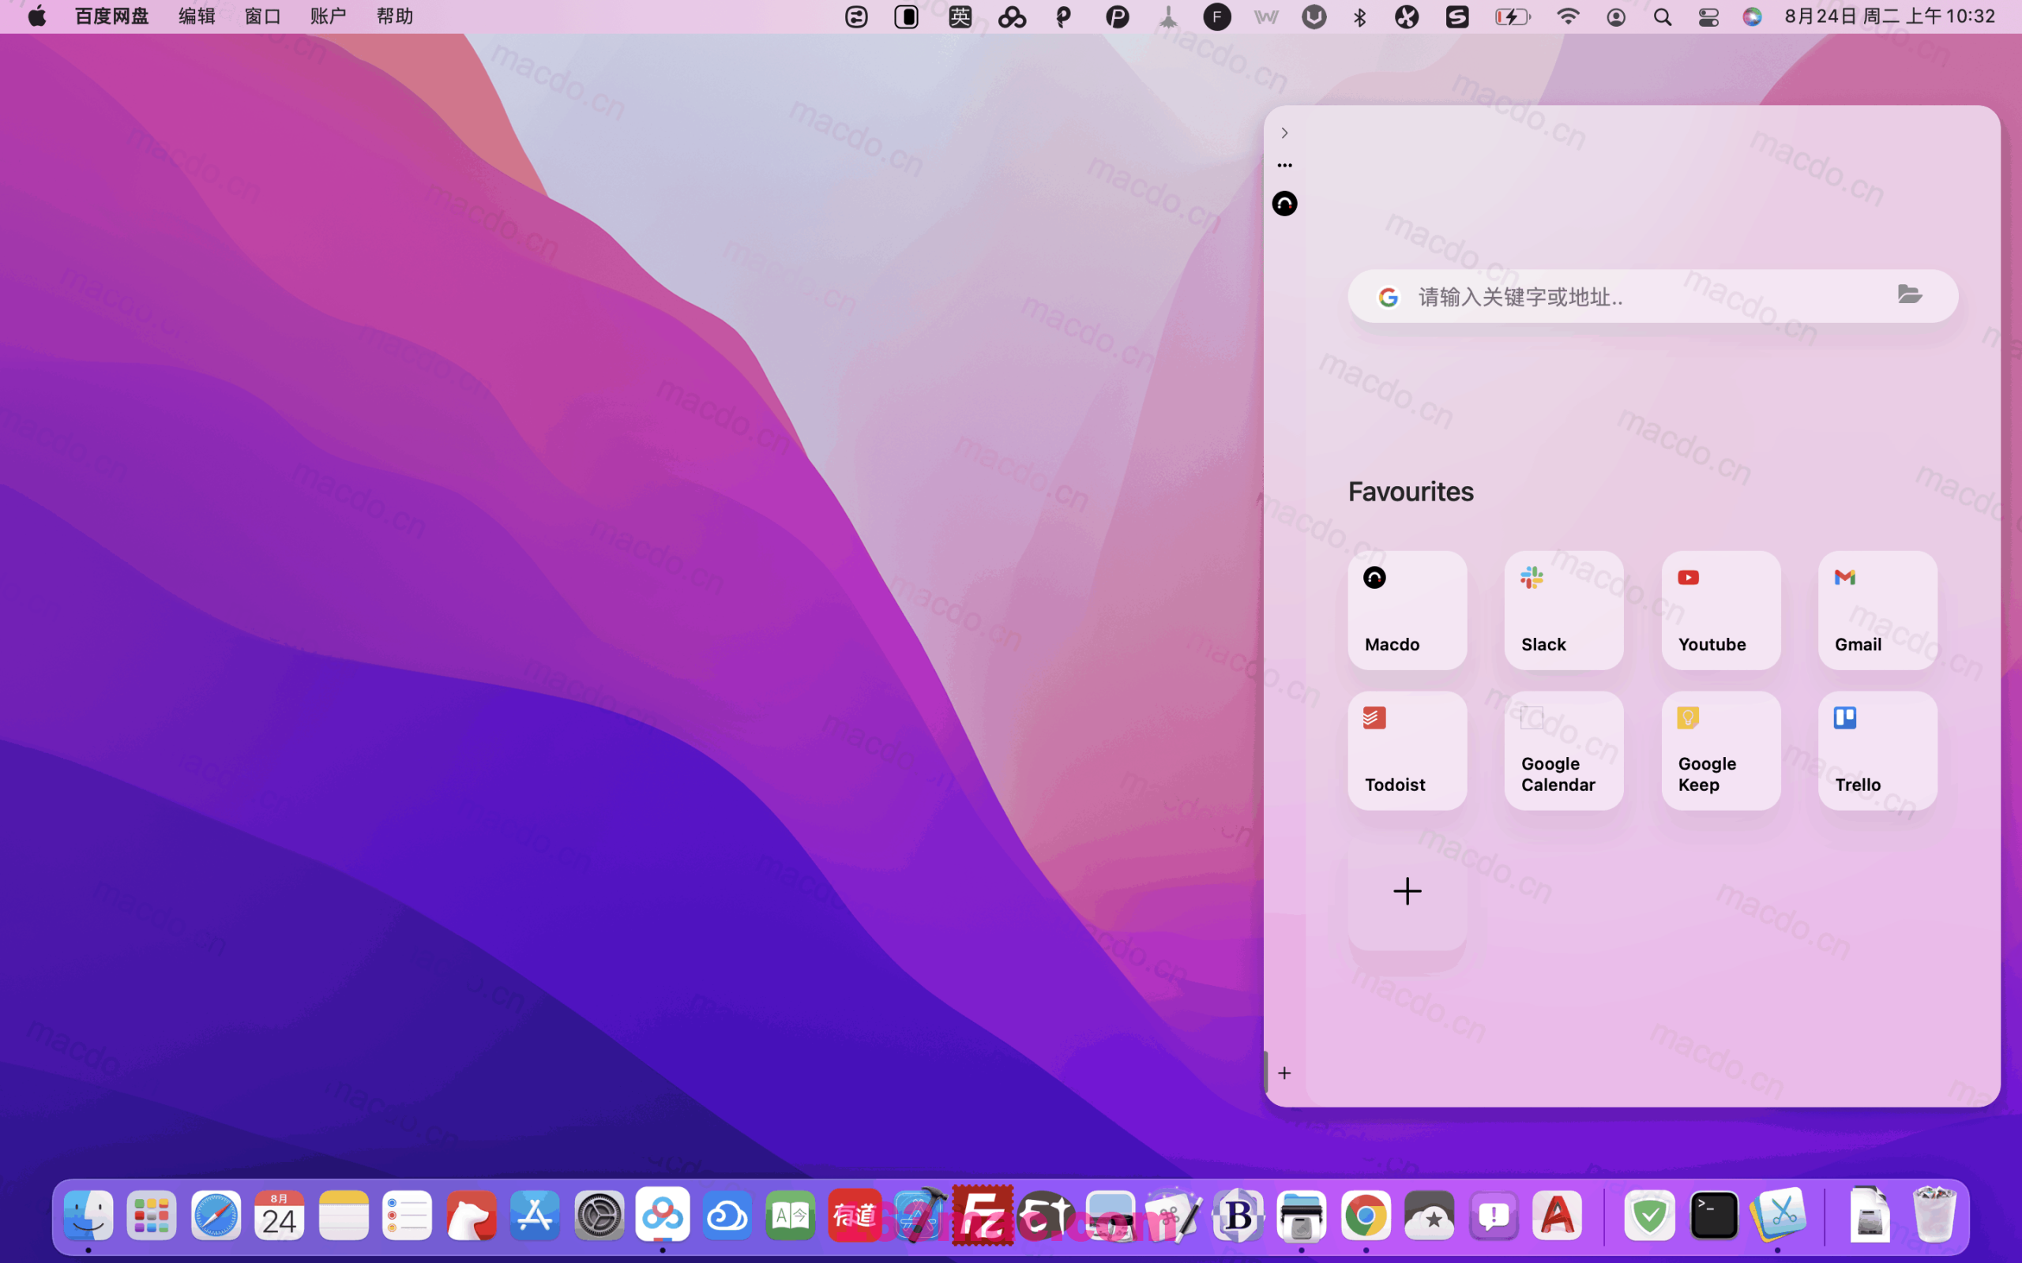Open the Slack favourite tile
Image resolution: width=2022 pixels, height=1263 pixels.
(x=1563, y=609)
